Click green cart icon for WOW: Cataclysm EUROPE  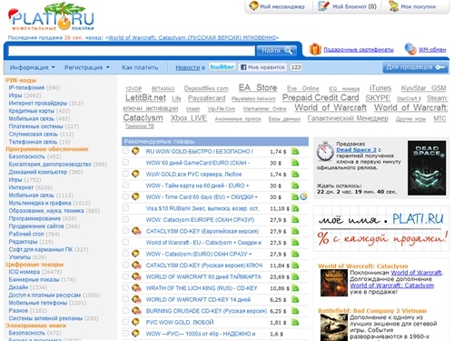[x=295, y=220]
